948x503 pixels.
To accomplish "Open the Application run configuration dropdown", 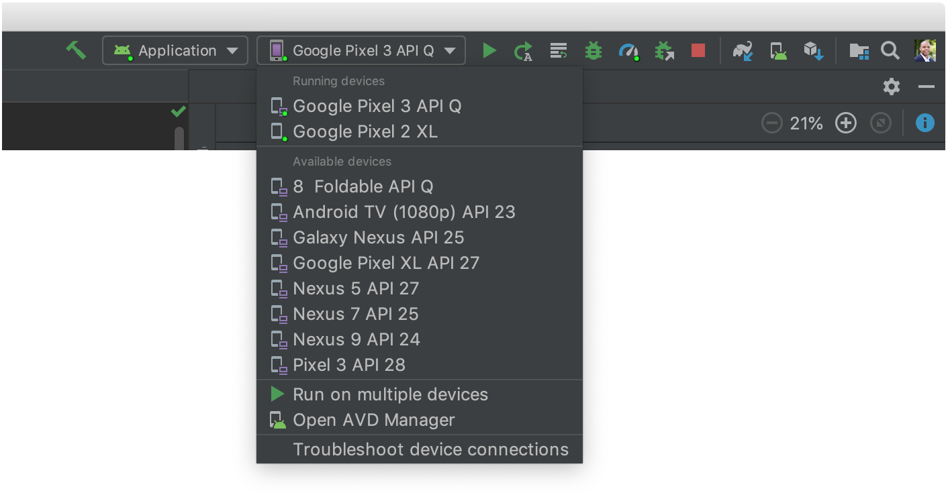I will coord(175,50).
